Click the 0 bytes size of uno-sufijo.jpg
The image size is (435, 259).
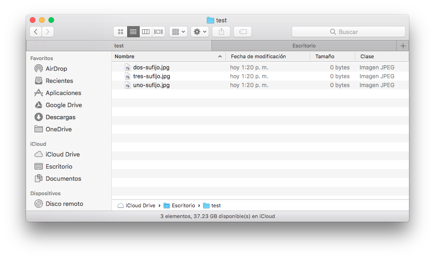pos(340,85)
